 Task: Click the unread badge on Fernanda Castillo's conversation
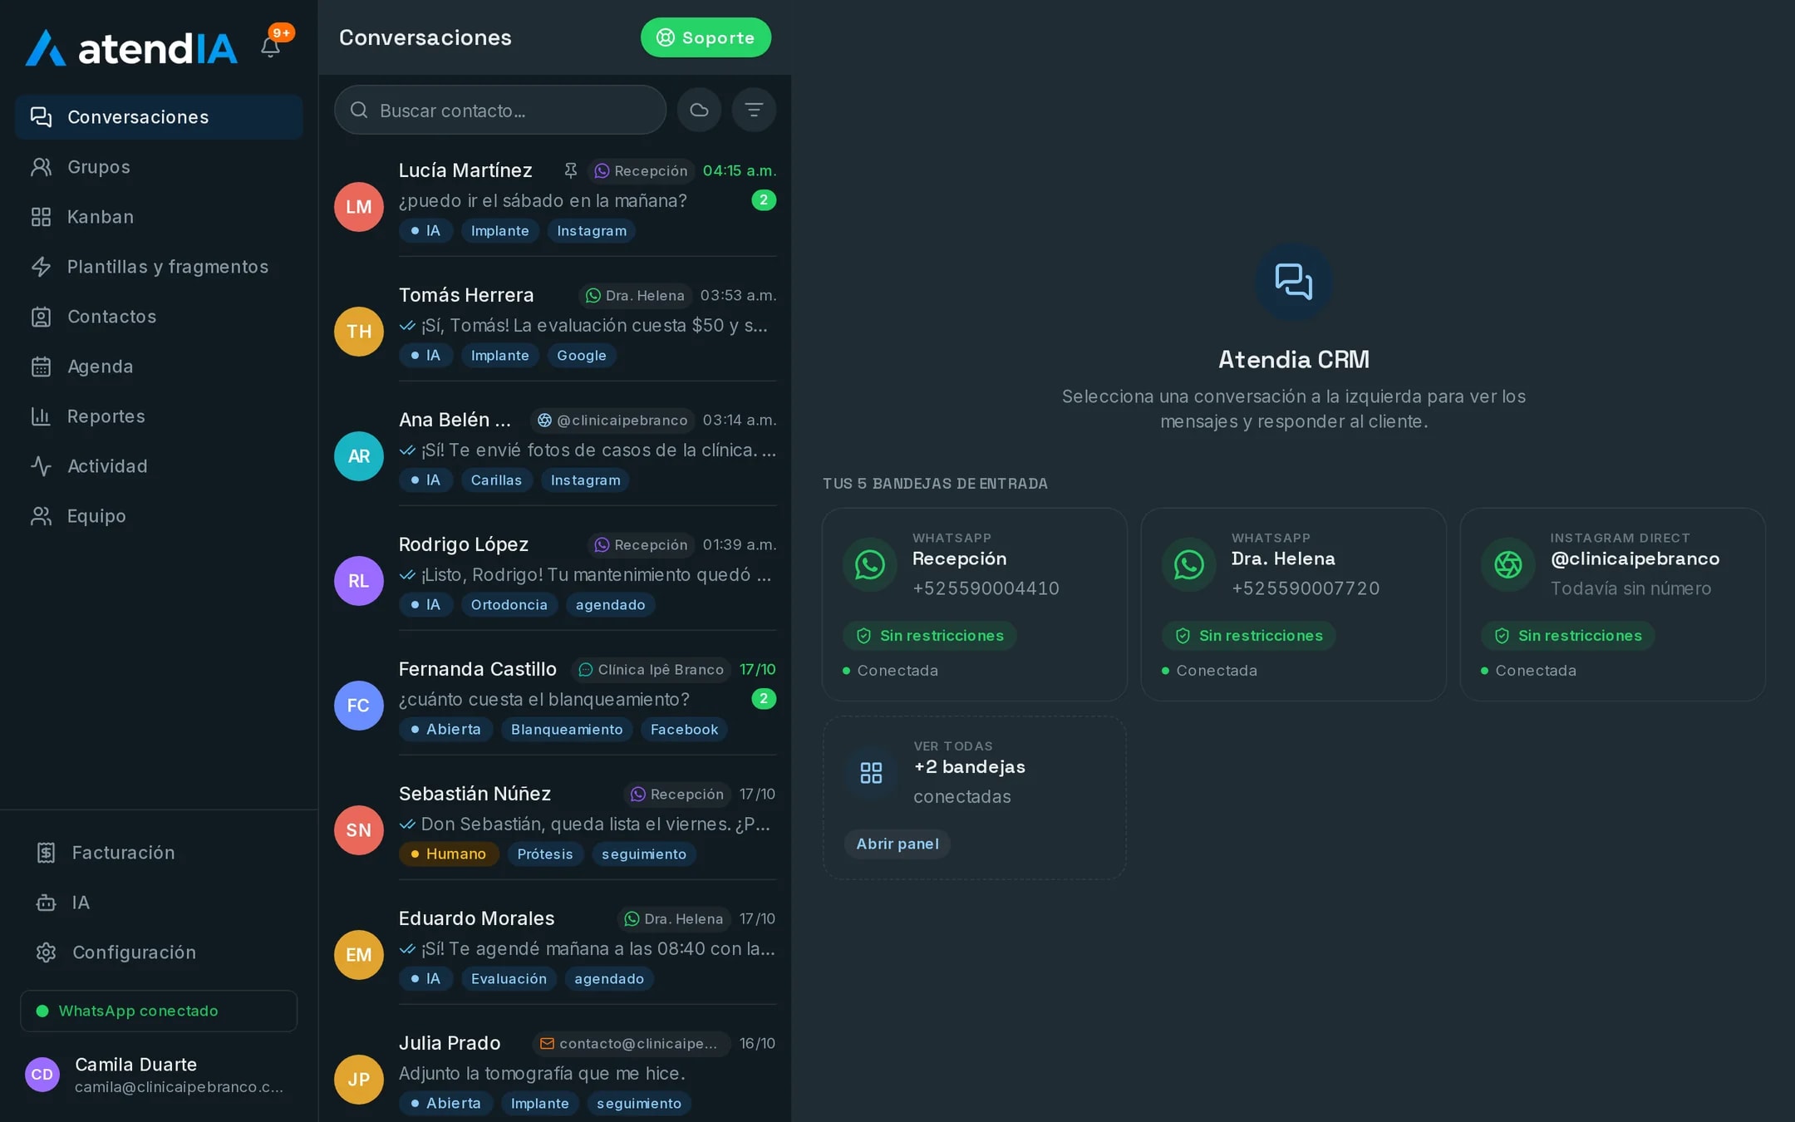tap(764, 698)
